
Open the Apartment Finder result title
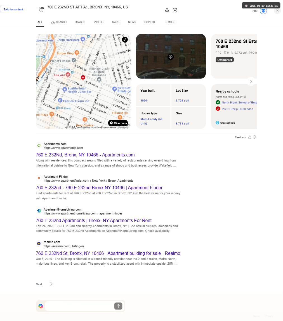[x=99, y=188]
